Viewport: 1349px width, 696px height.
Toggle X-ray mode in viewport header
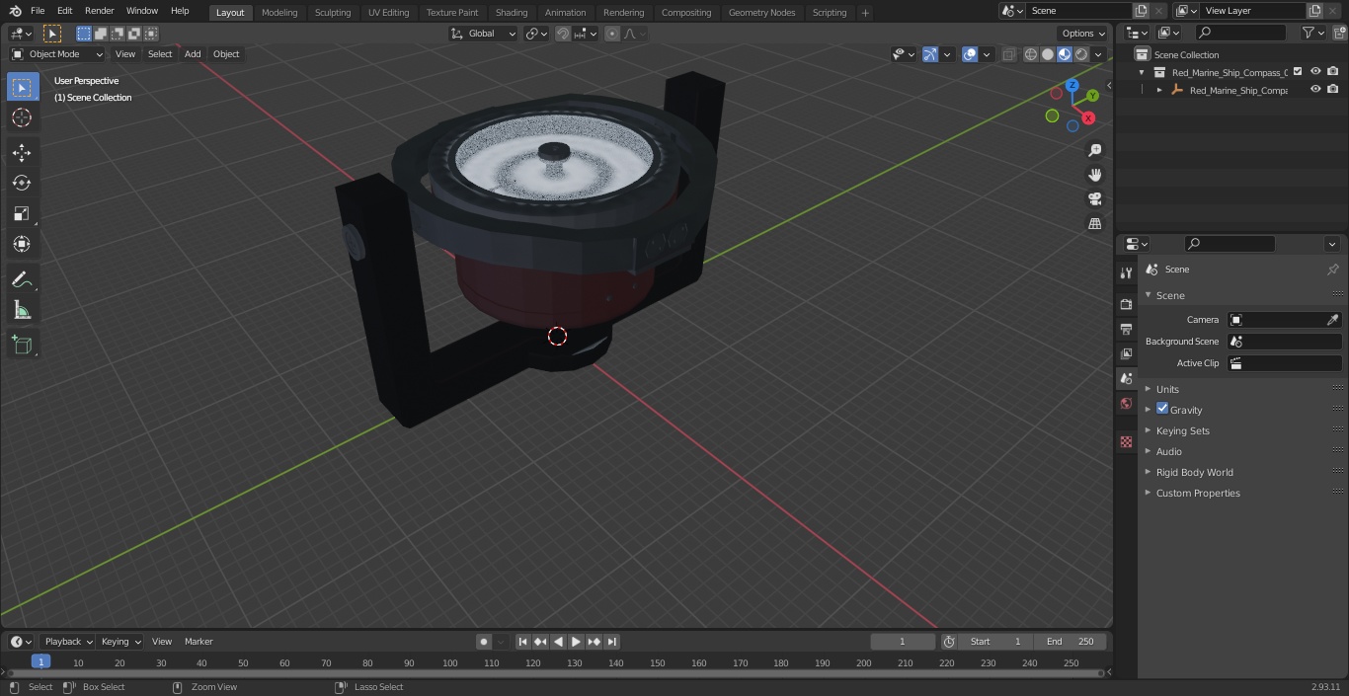point(1009,54)
